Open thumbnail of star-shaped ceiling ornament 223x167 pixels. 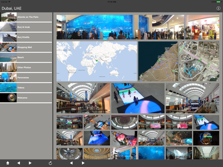coord(69,153)
